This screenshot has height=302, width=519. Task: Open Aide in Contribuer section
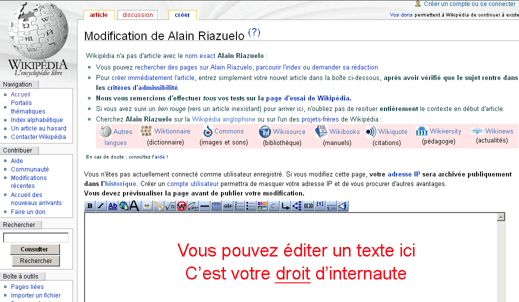click(x=17, y=161)
